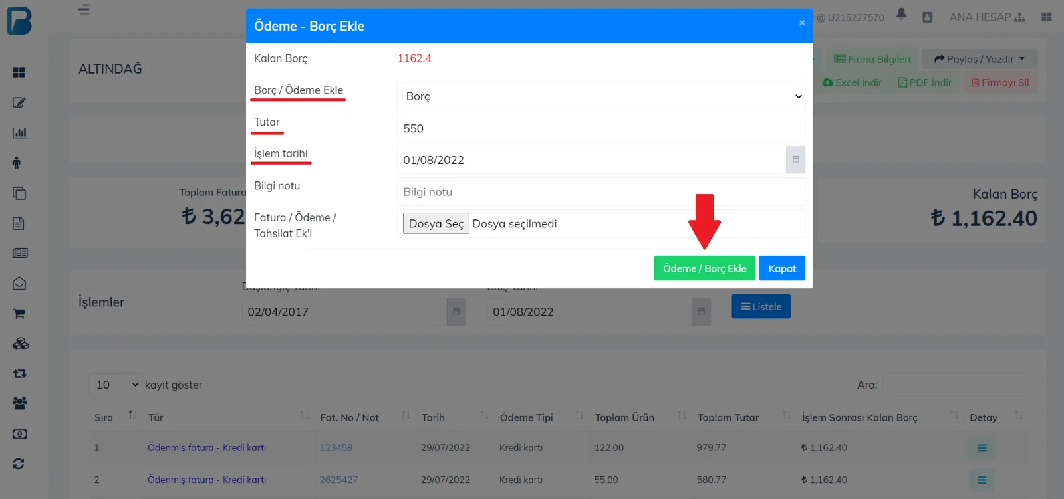Screen dimensions: 1064x499
Task: Click the calendar icon left of Listele button
Action: tap(701, 312)
